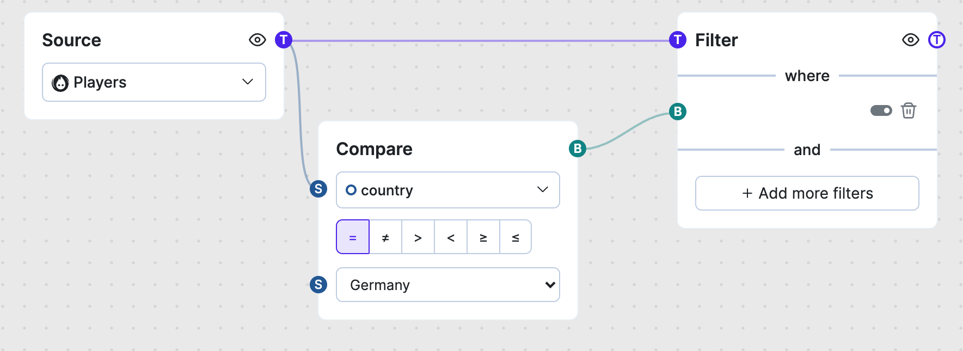The image size is (963, 351).
Task: Open the Players source dropdown
Action: (x=154, y=82)
